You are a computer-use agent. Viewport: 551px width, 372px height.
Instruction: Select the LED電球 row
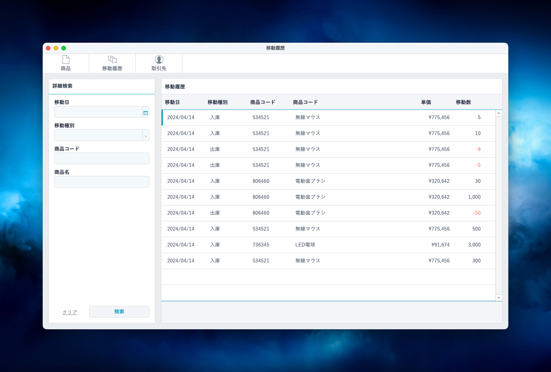pyautogui.click(x=272, y=245)
